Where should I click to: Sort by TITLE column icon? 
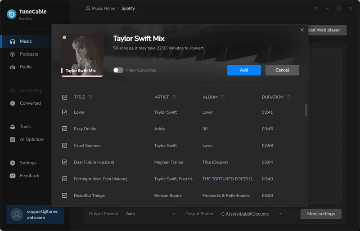(x=90, y=97)
